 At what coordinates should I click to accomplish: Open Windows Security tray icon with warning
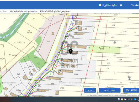[122, 99]
